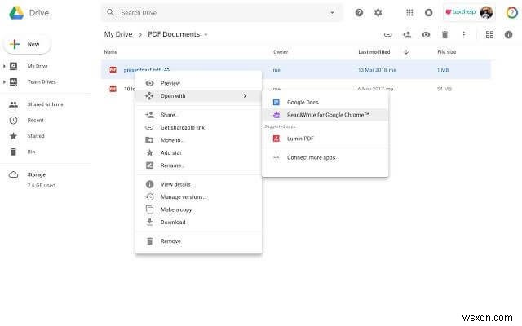Click the '2.6 GB used' storage text
This screenshot has height=326, width=522.
[x=42, y=185]
